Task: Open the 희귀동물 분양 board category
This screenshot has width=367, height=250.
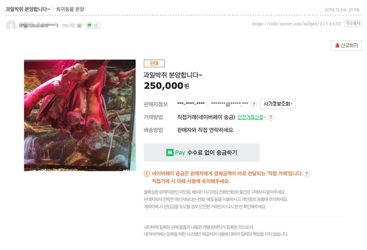Action: [x=70, y=9]
